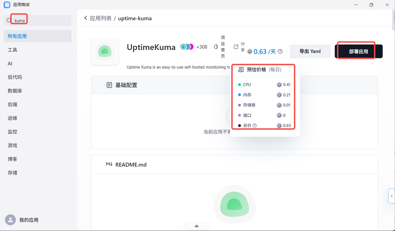The height and width of the screenshot is (231, 395).
Task: Click the large Uptime Kuma README logo
Action: coord(235,204)
